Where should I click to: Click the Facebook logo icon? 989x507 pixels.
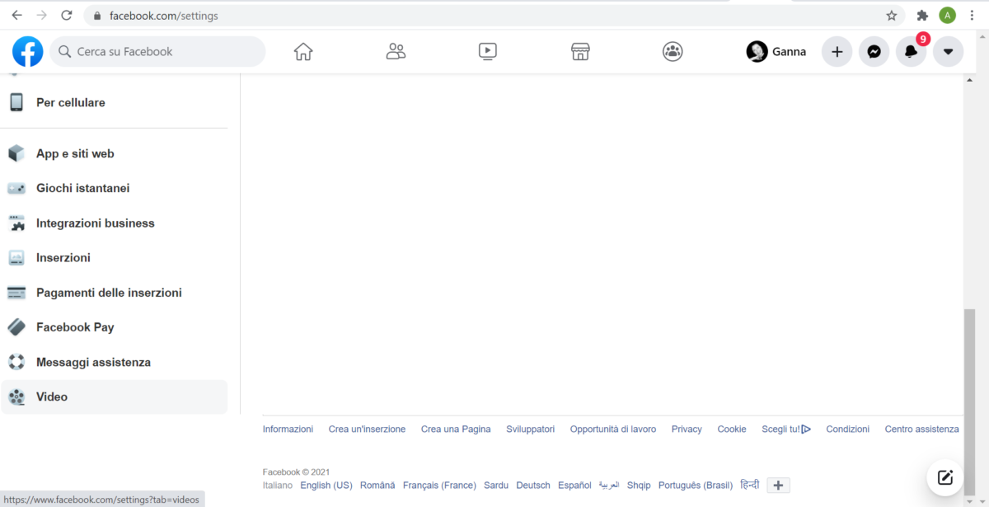28,52
